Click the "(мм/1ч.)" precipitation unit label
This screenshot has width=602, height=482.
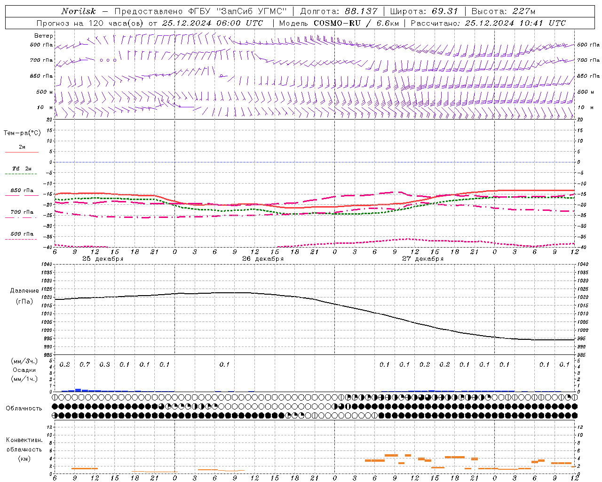click(x=24, y=379)
